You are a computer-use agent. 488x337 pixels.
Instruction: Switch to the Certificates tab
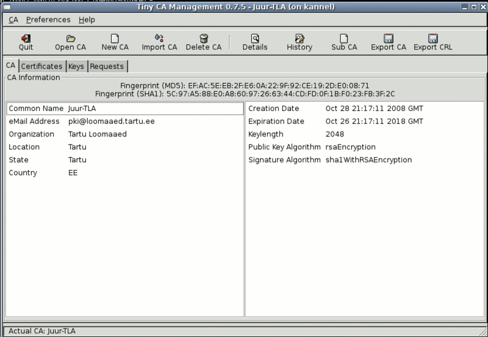pyautogui.click(x=41, y=66)
